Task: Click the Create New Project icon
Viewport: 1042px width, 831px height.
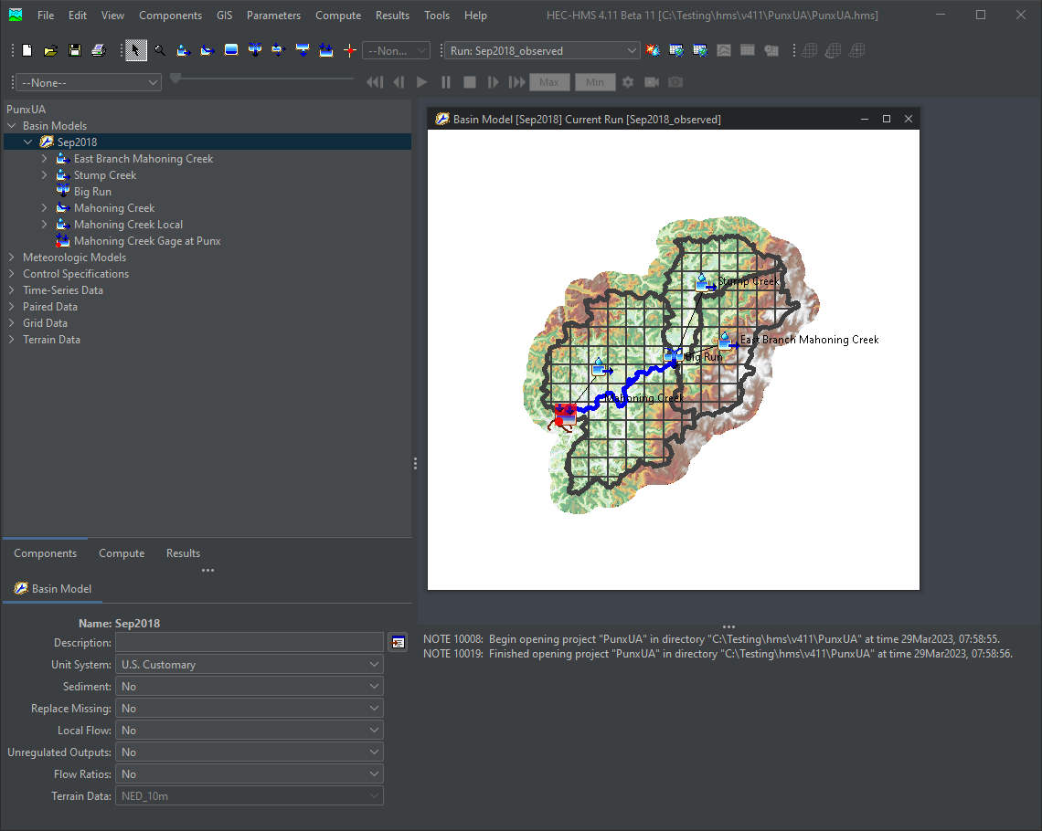Action: point(27,51)
